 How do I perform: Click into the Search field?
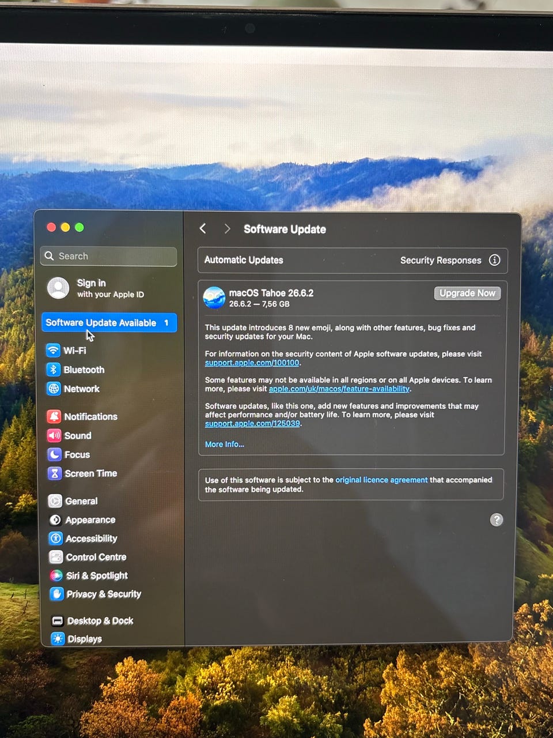109,256
